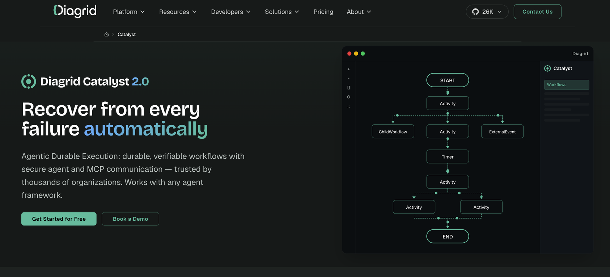Screen dimensions: 610x277
Task: Select the ExternalEvent node
Action: click(502, 132)
